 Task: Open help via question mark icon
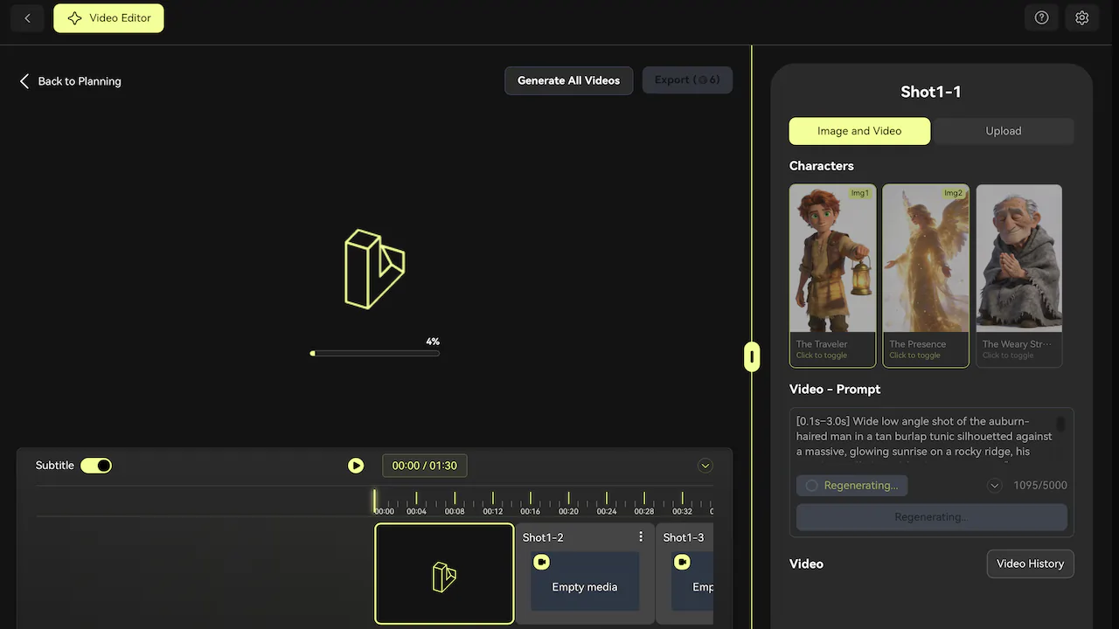pos(1041,18)
